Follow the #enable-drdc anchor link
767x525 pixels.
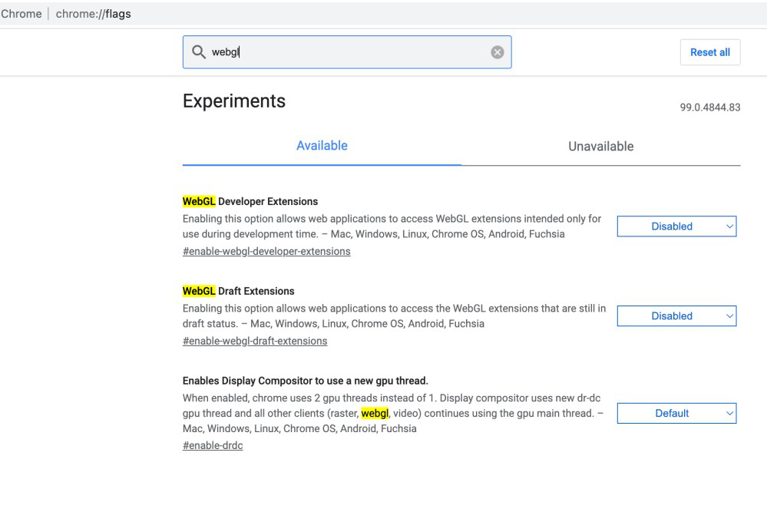[x=213, y=446]
